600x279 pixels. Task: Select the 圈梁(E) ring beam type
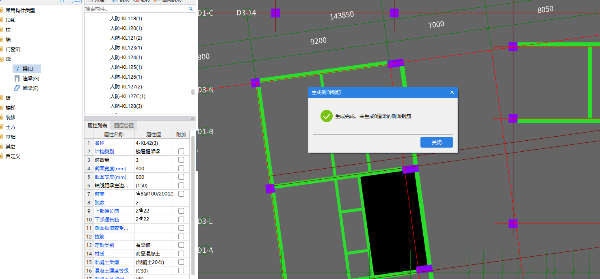[27, 88]
